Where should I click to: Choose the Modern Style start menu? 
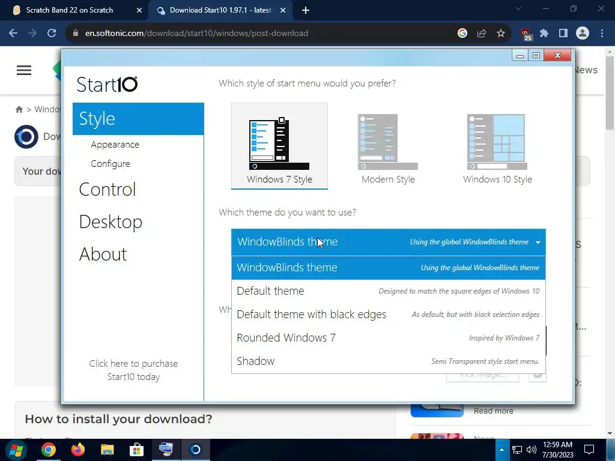(x=388, y=149)
